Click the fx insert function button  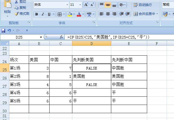click(x=61, y=37)
